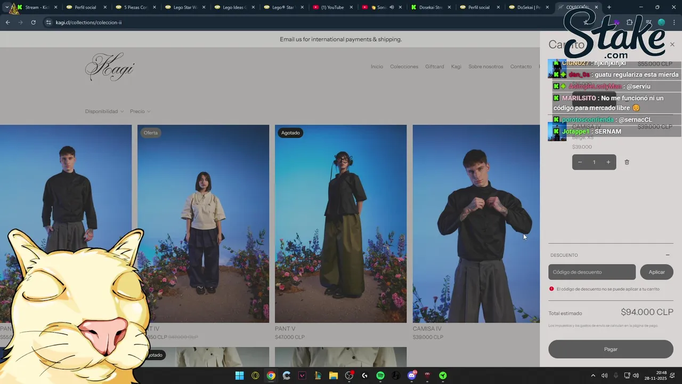This screenshot has width=682, height=384.
Task: Open the PANT V product photo
Action: [340, 223]
